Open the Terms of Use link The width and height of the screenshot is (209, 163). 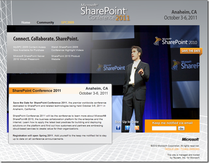(172, 149)
